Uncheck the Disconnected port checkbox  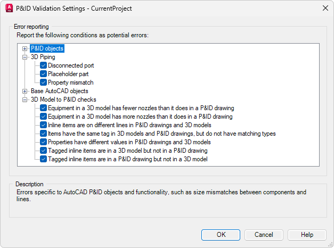[44, 65]
